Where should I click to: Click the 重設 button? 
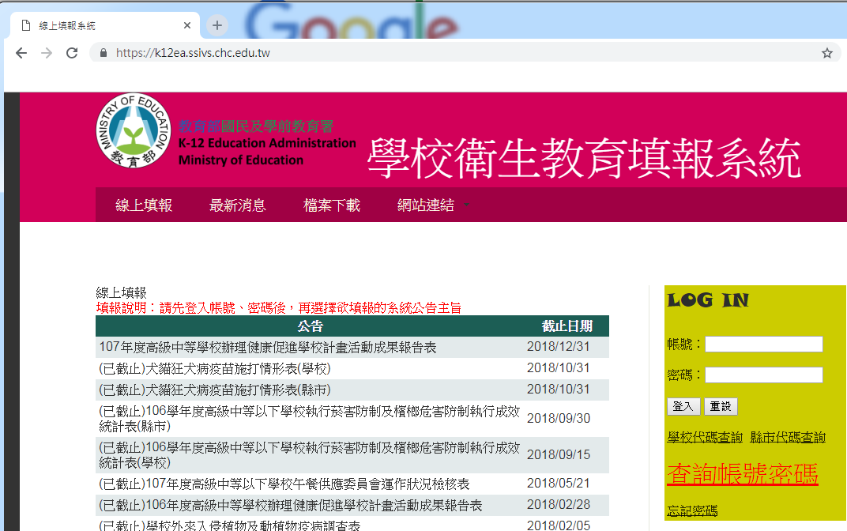(x=721, y=406)
